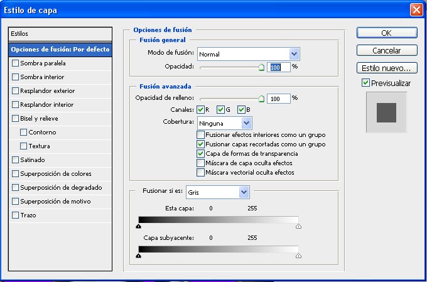427x282 pixels.
Task: Close the Estilo de capa dialog
Action: tap(416, 10)
